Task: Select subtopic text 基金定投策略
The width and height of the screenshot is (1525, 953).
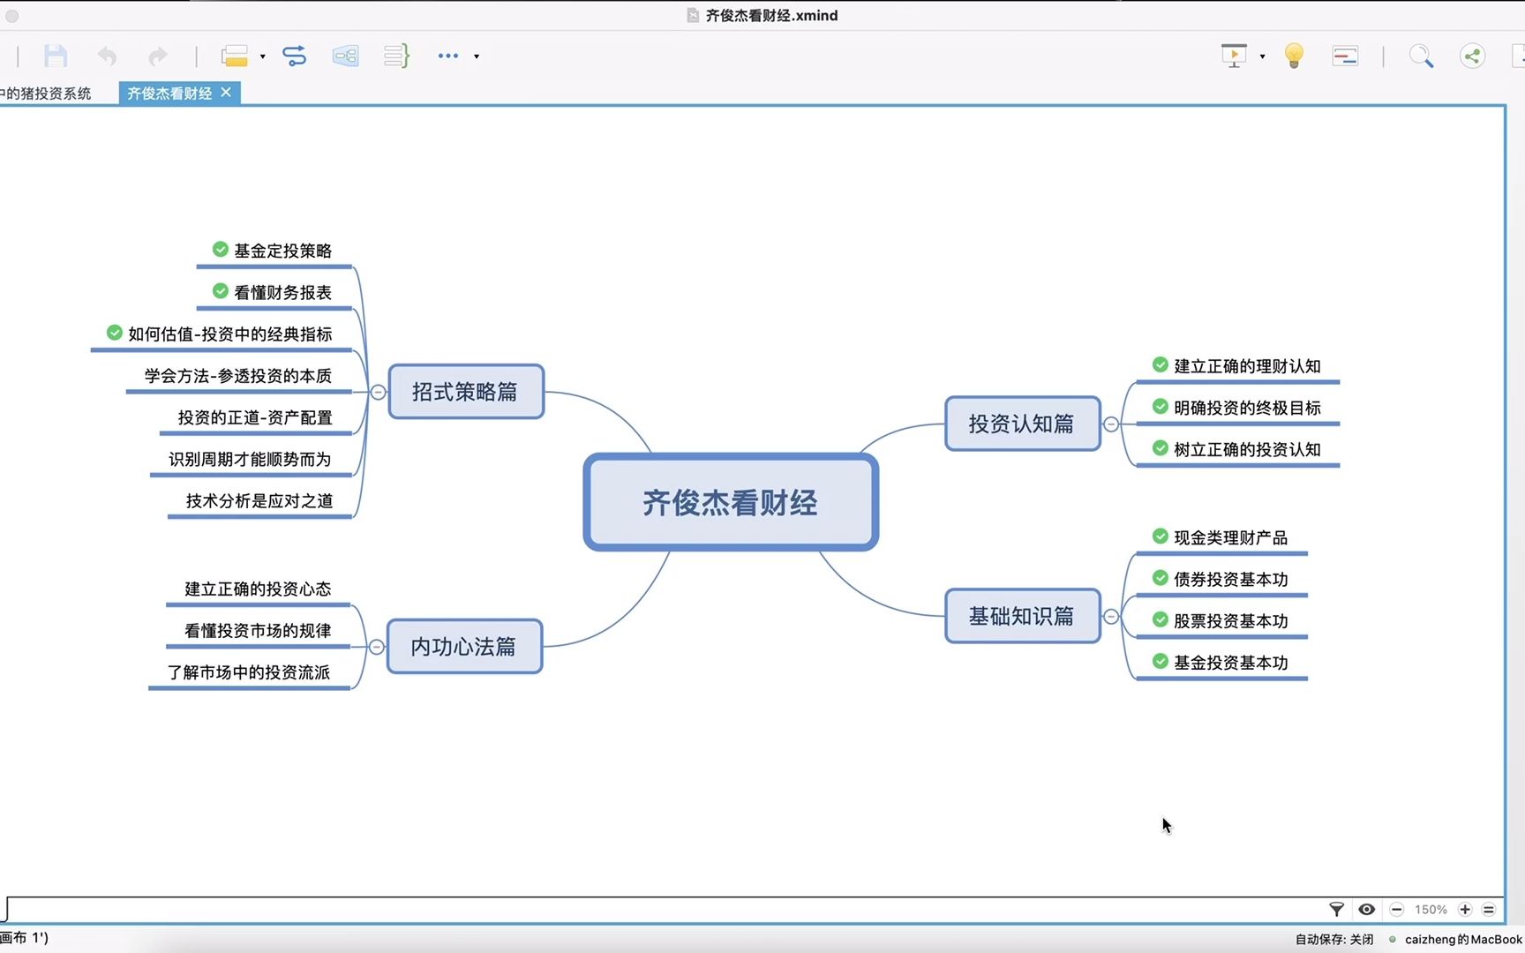Action: pyautogui.click(x=283, y=251)
